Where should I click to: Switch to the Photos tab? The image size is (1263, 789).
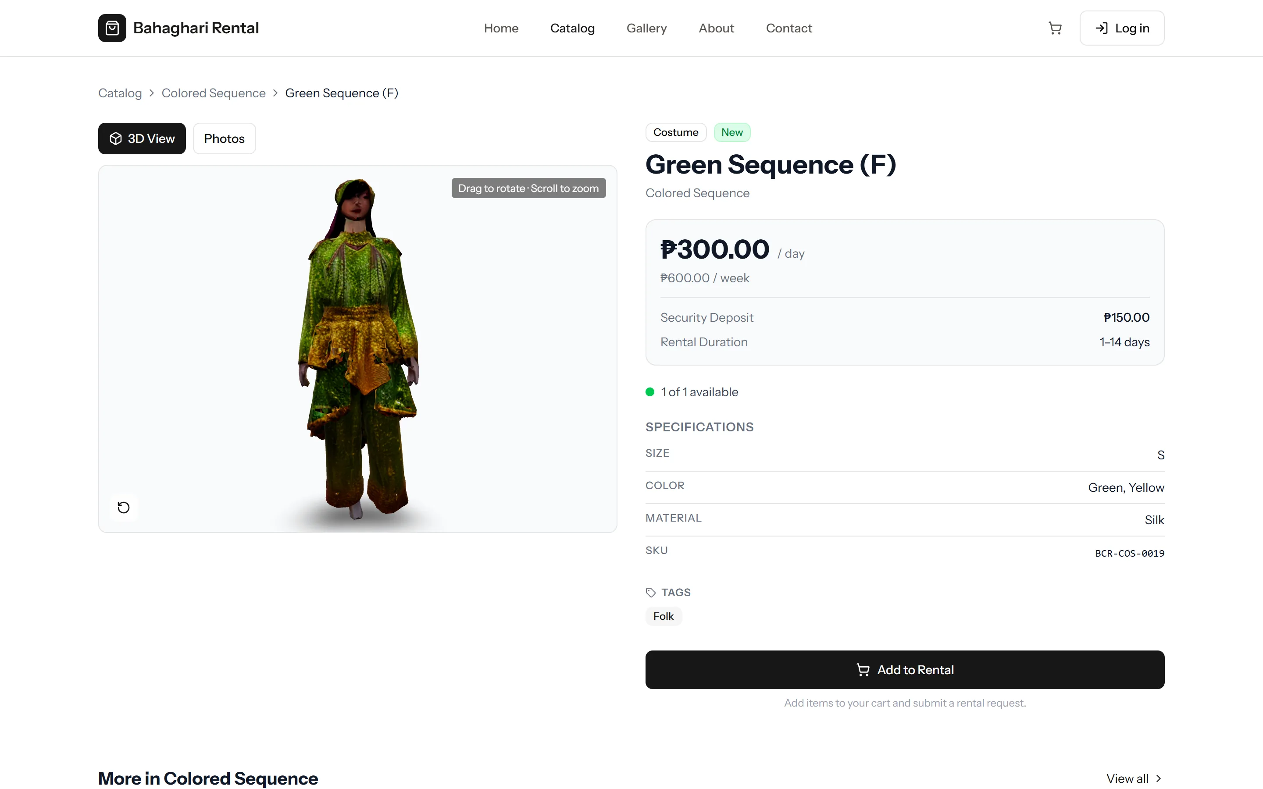[224, 138]
